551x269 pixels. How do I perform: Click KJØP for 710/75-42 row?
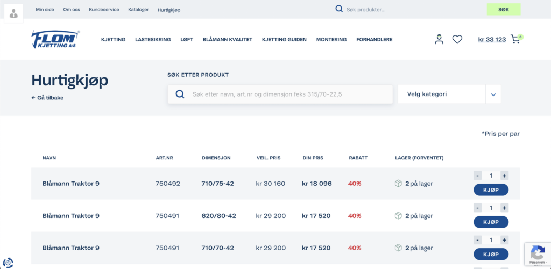[x=491, y=190]
